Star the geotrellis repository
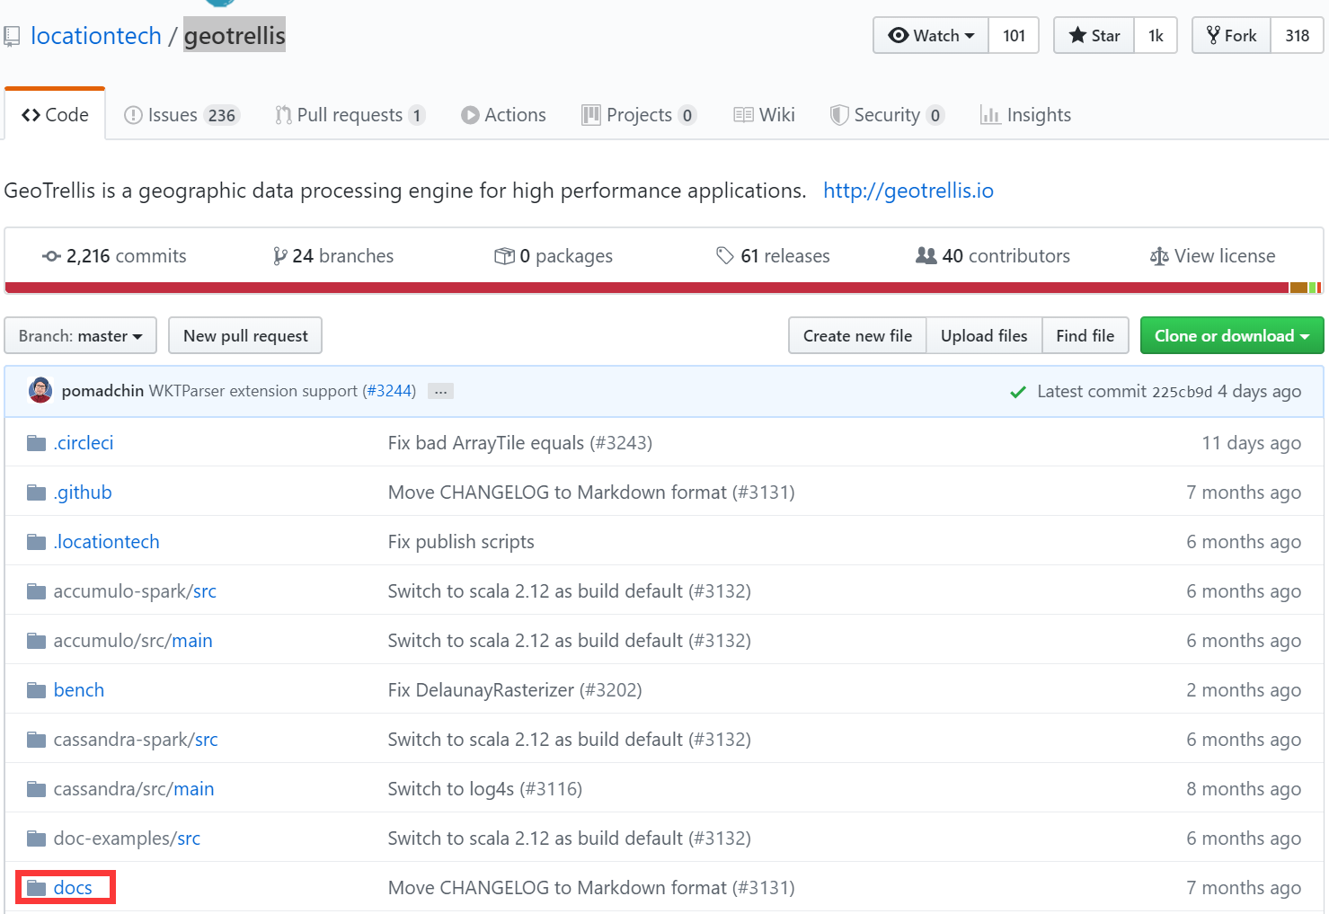The height and width of the screenshot is (914, 1329). 1094,36
